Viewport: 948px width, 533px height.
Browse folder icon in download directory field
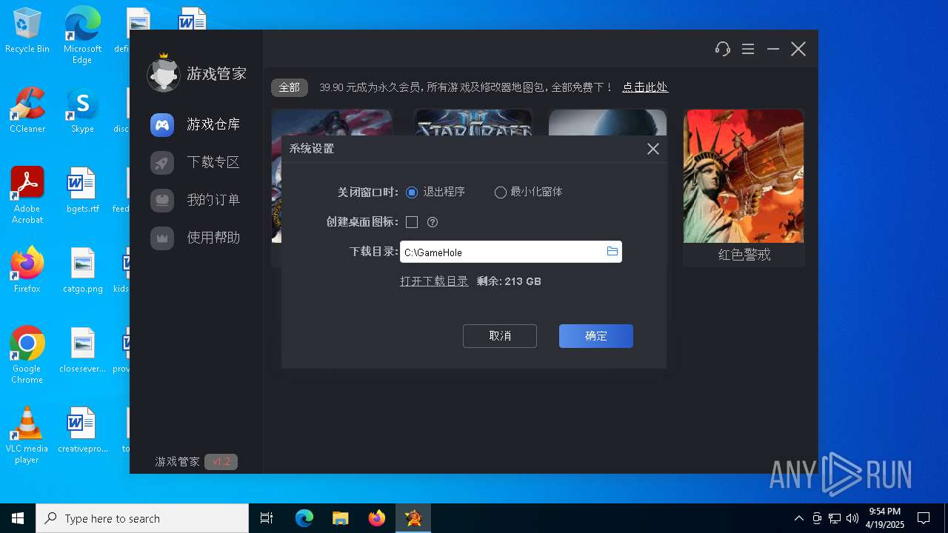pos(612,252)
